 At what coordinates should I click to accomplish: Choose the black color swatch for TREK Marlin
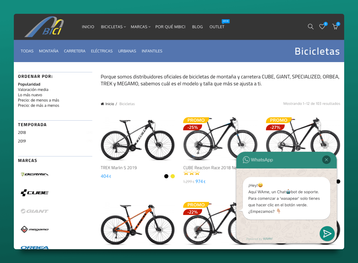[x=166, y=176]
